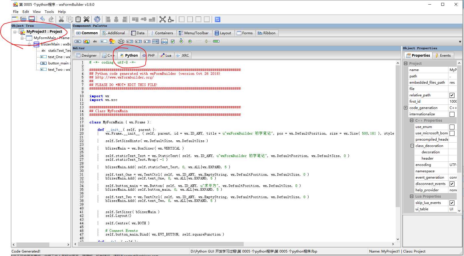Switch to the Lua code tab
This screenshot has height=256, width=464.
(x=166, y=56)
